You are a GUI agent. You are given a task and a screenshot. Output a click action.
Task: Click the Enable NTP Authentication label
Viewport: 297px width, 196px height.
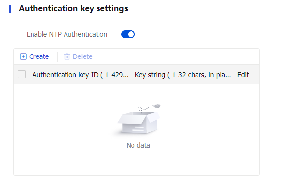(x=67, y=34)
